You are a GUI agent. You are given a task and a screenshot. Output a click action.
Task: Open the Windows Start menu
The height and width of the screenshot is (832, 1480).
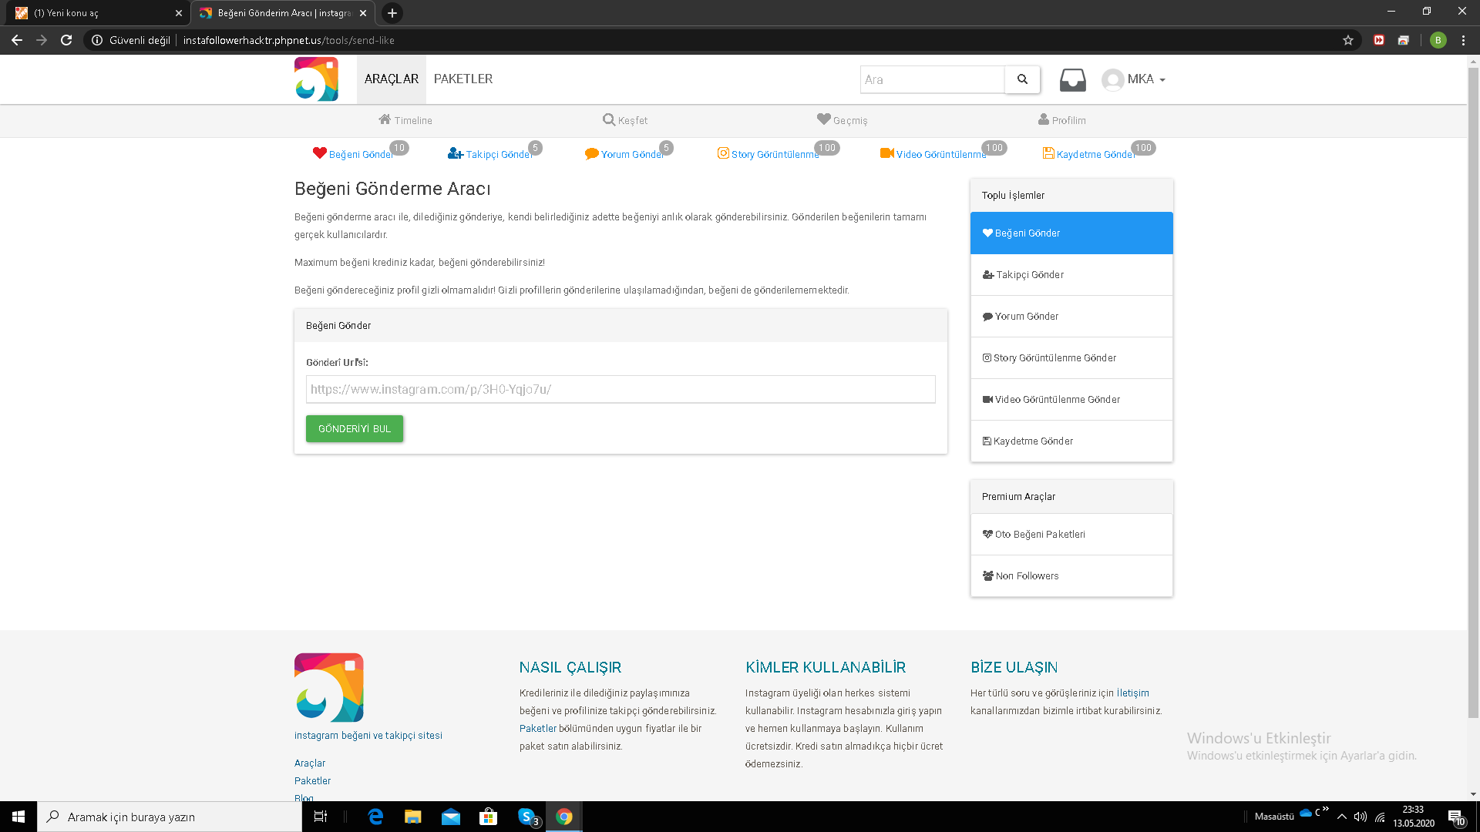(x=18, y=817)
